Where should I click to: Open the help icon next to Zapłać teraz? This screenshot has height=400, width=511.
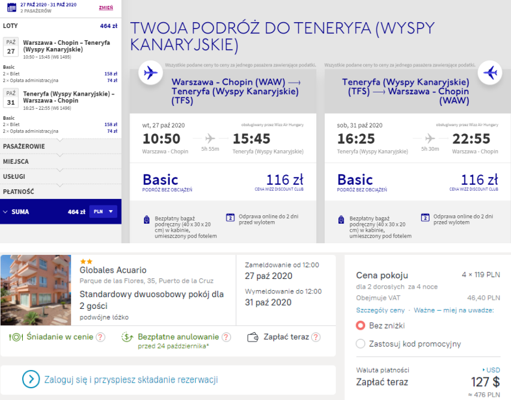pos(316,337)
